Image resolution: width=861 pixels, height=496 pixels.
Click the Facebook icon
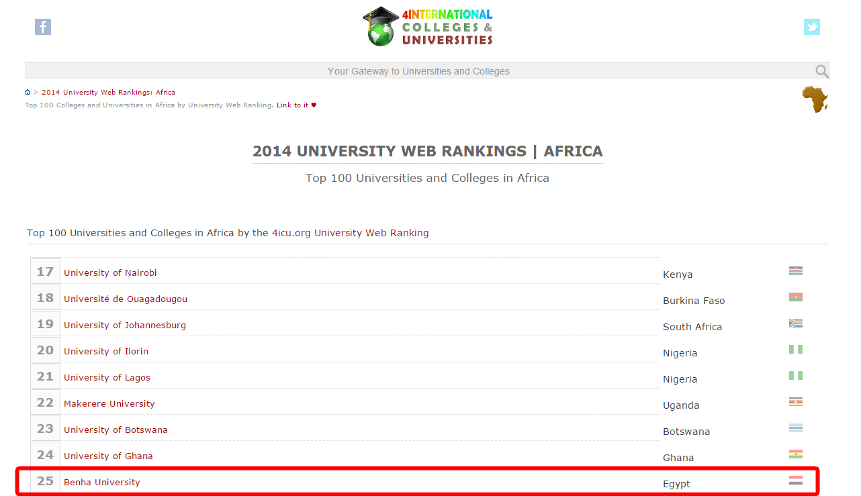(x=43, y=27)
